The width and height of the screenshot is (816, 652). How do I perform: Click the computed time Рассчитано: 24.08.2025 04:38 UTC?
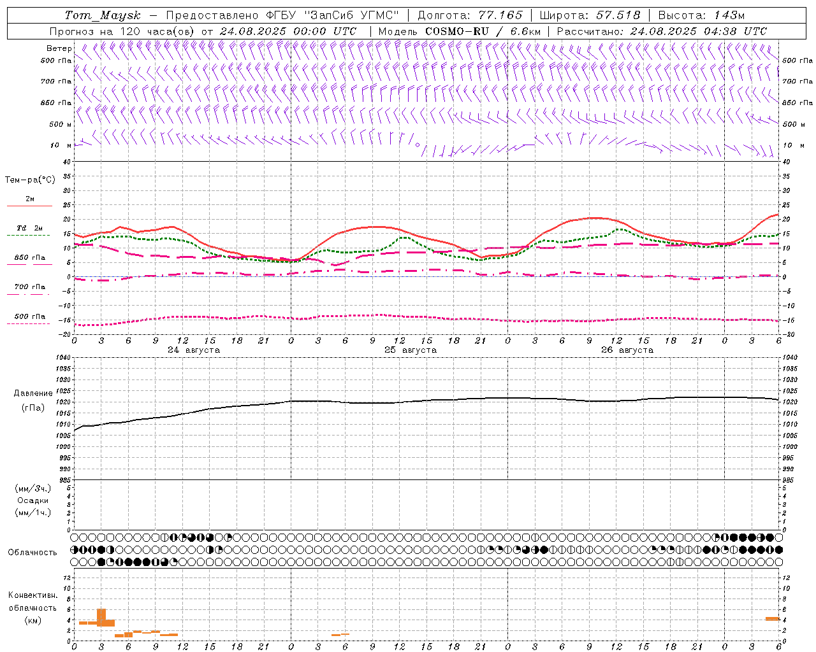tap(662, 31)
